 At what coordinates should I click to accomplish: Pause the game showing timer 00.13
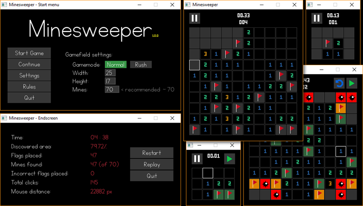pyautogui.click(x=316, y=18)
